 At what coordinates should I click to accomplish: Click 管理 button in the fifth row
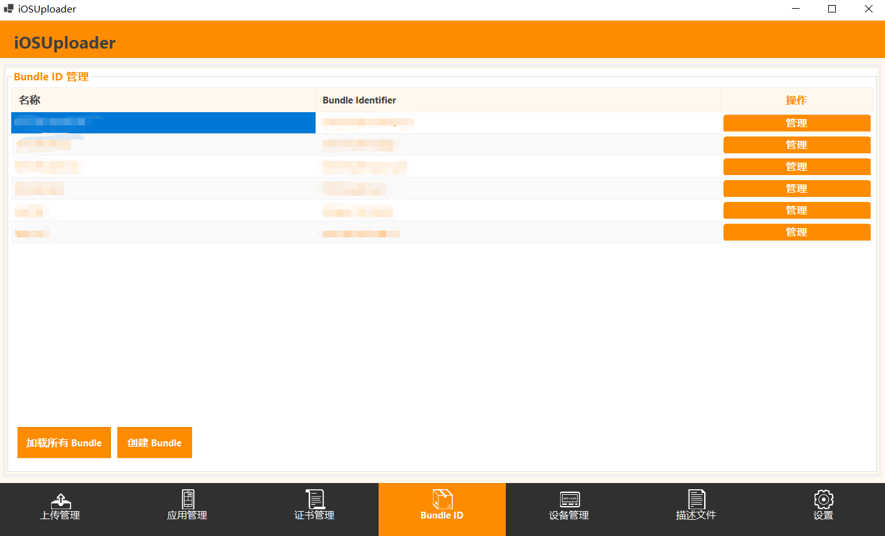coord(796,210)
